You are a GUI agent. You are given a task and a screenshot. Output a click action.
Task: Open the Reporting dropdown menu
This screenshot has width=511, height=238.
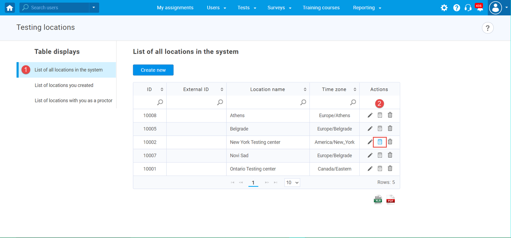367,8
